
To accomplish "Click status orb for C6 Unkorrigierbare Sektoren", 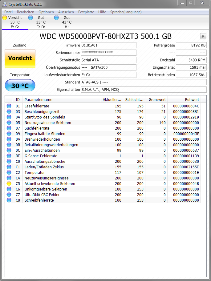I will tap(9, 189).
